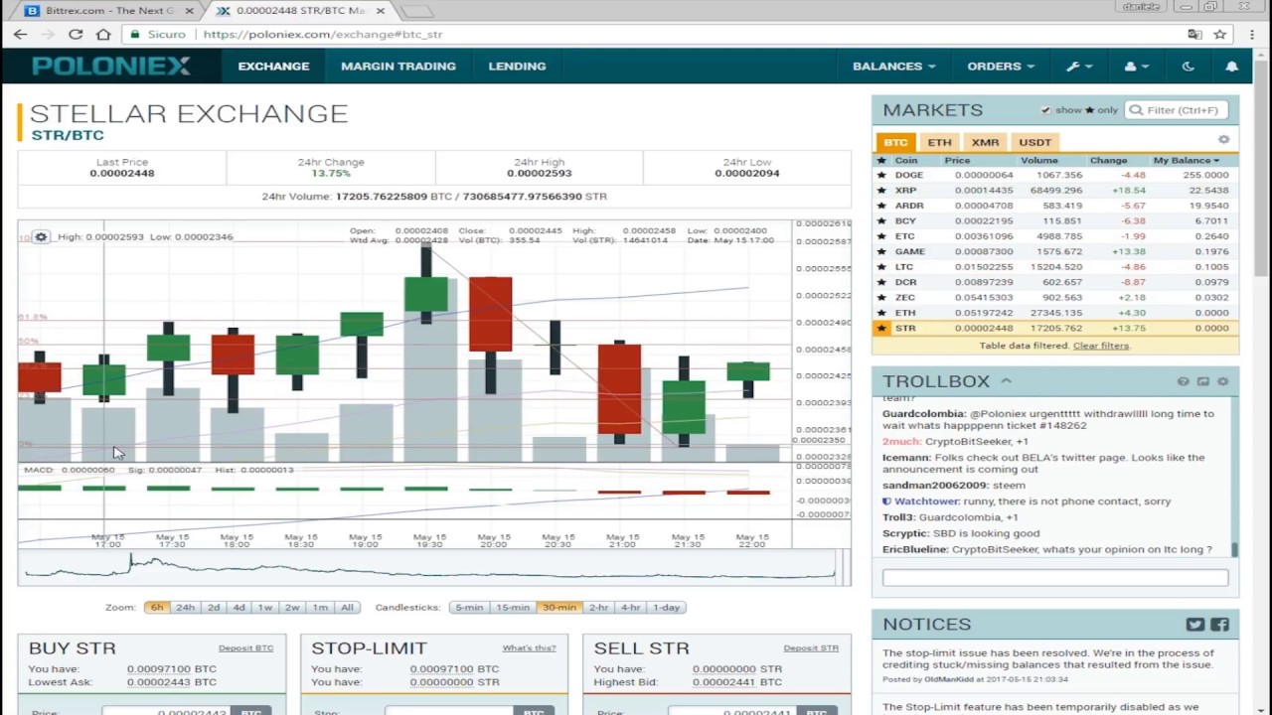Image resolution: width=1272 pixels, height=715 pixels.
Task: Click the Deposit BTC link
Action: 245,648
